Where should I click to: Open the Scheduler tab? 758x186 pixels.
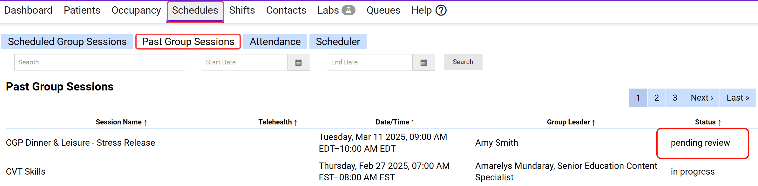click(x=338, y=42)
